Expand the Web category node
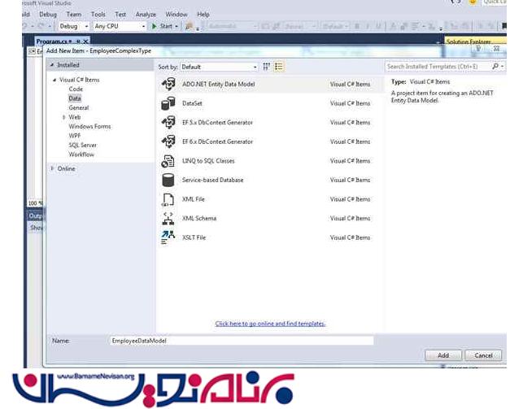The width and height of the screenshot is (523, 409). [64, 117]
